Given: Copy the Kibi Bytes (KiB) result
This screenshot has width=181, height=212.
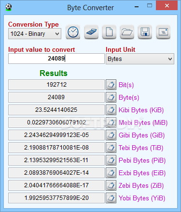Looking at the screenshot, I should pos(111,110).
